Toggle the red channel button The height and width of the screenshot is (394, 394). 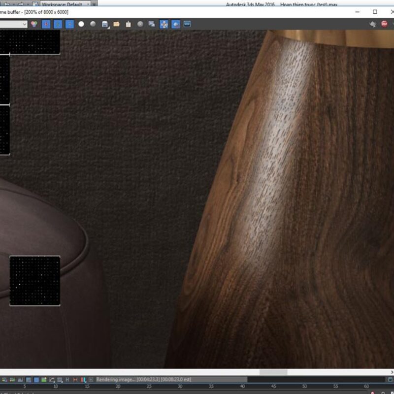pyautogui.click(x=46, y=24)
